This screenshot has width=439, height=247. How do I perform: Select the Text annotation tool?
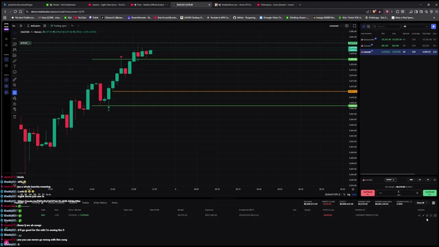14,66
